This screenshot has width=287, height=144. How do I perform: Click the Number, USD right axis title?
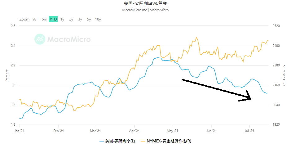coord(284,75)
